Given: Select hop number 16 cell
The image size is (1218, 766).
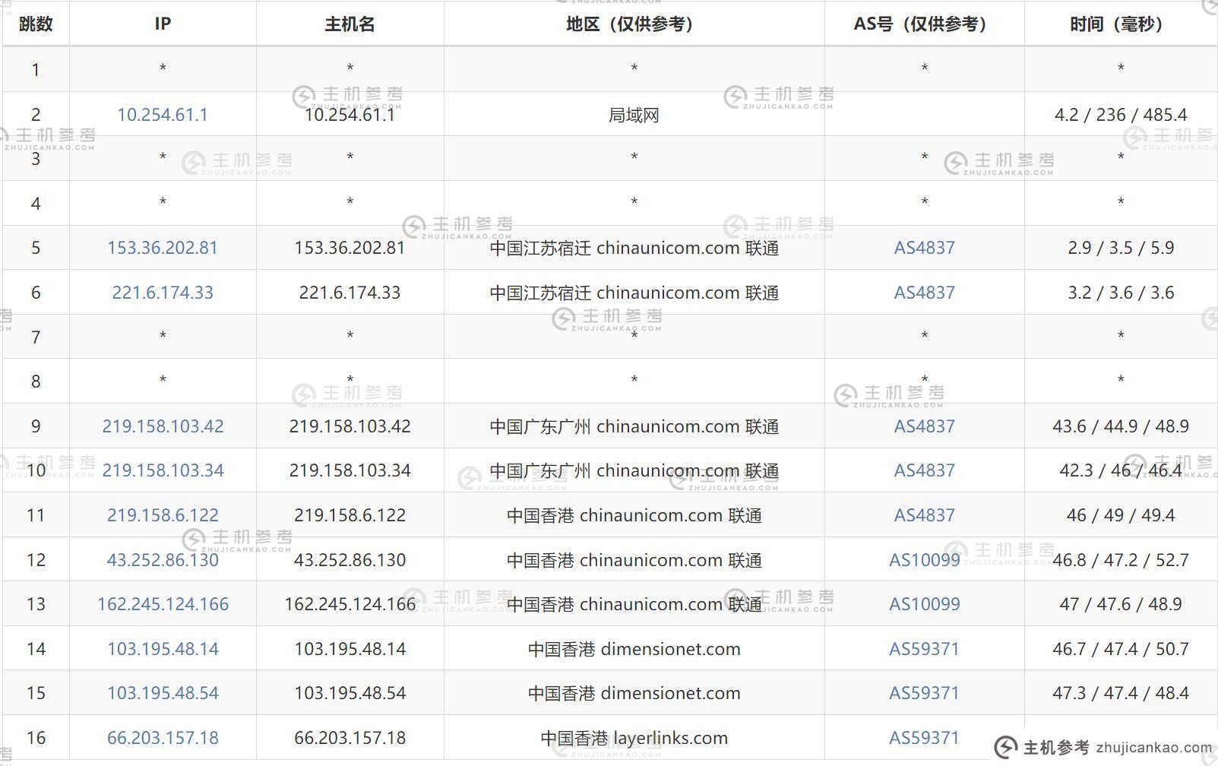Looking at the screenshot, I should [x=36, y=738].
